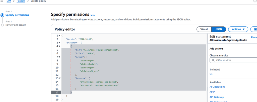Collapse the Action array fold on line 7

click(x=59, y=57)
